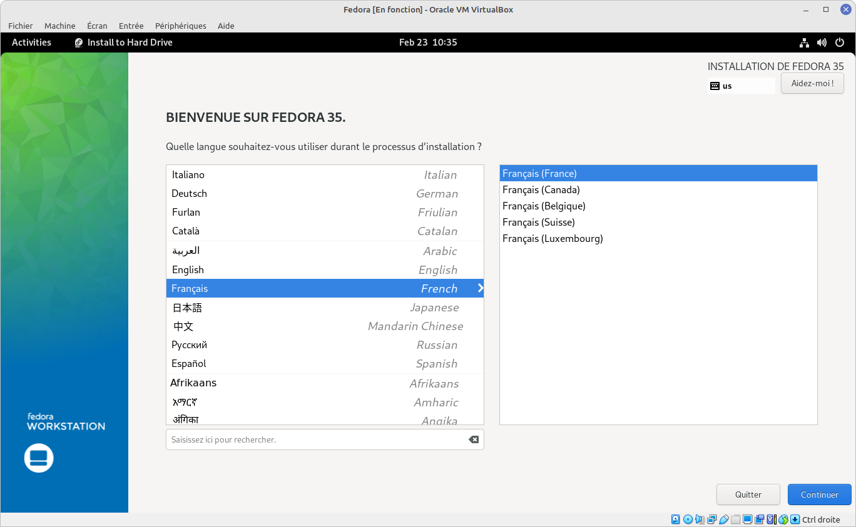Choose Français (Suisse) locale
This screenshot has width=856, height=527.
[658, 222]
